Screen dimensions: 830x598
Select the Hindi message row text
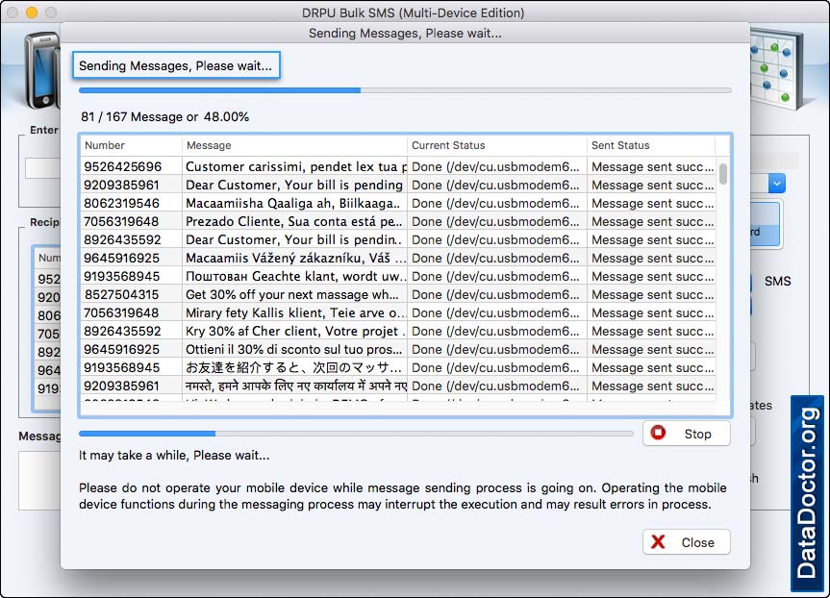pos(295,386)
